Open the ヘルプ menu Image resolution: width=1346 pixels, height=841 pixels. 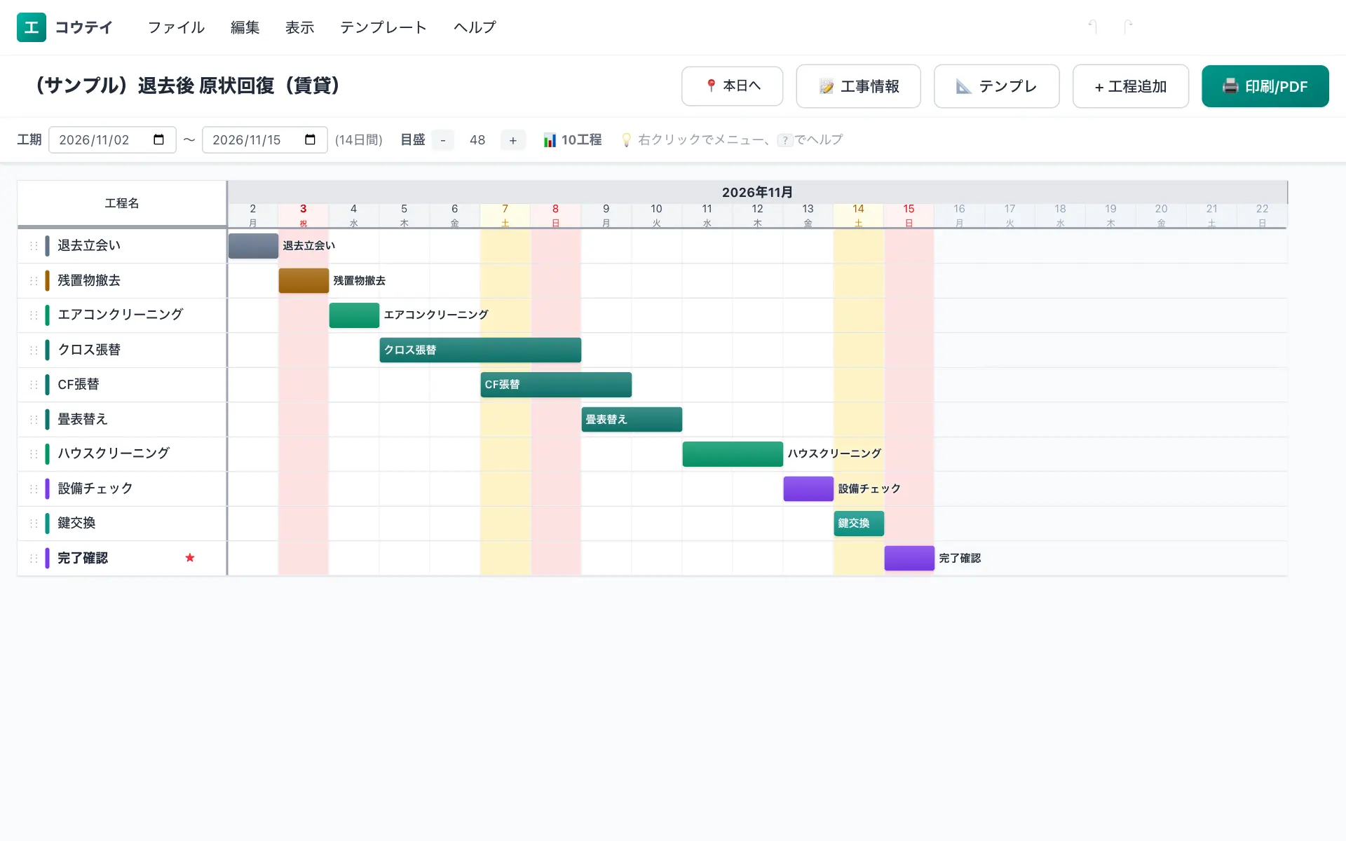(x=475, y=27)
